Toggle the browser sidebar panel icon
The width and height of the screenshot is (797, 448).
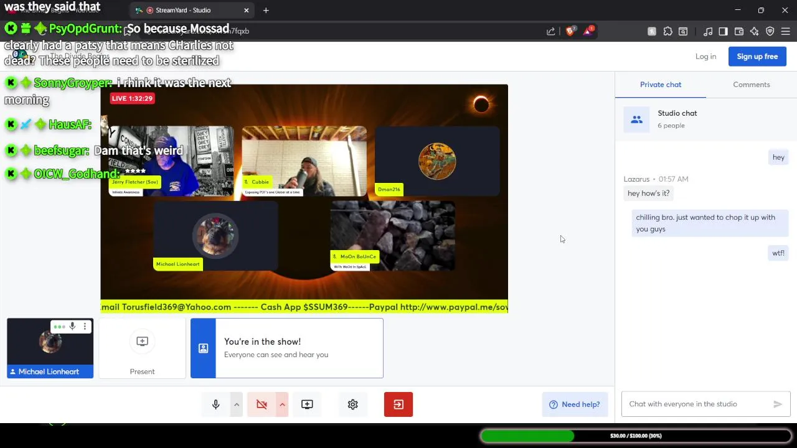(724, 31)
